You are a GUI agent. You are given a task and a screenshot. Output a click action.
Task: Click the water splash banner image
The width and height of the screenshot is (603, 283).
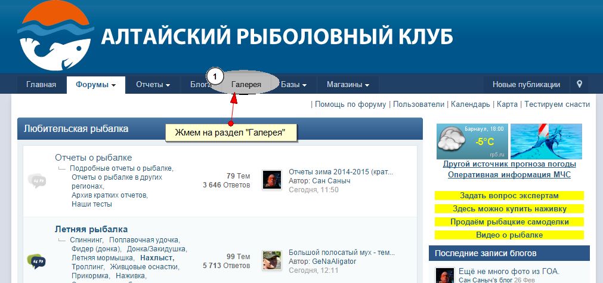[x=546, y=141]
